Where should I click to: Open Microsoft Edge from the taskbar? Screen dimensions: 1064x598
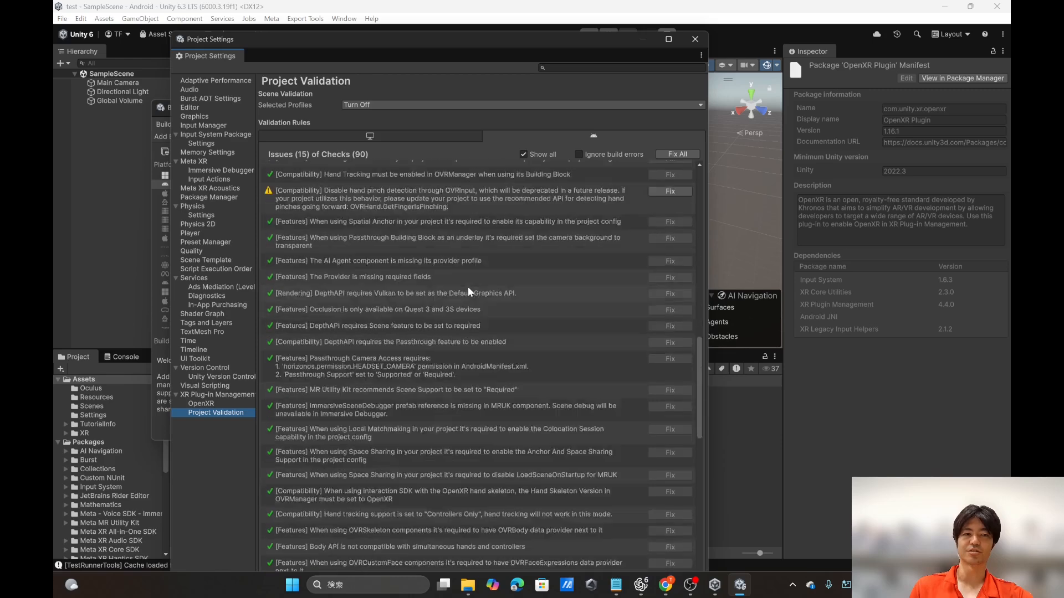coord(517,585)
